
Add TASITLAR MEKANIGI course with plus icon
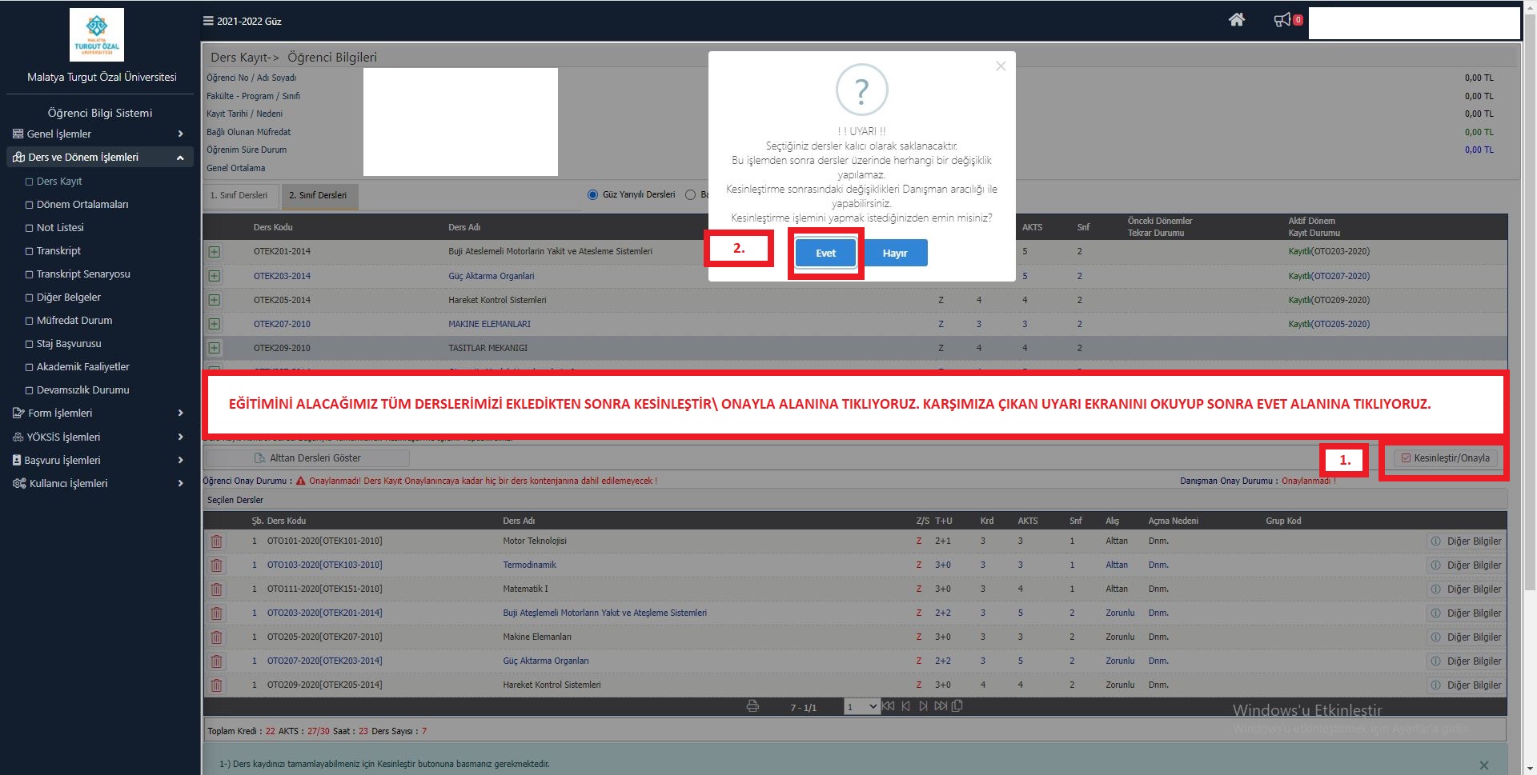click(215, 348)
